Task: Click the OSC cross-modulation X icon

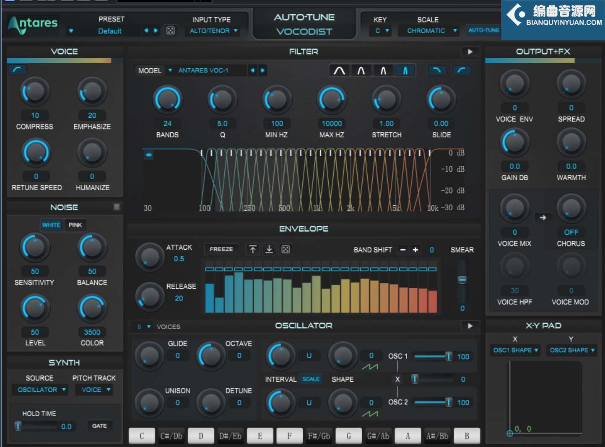Action: [x=397, y=380]
